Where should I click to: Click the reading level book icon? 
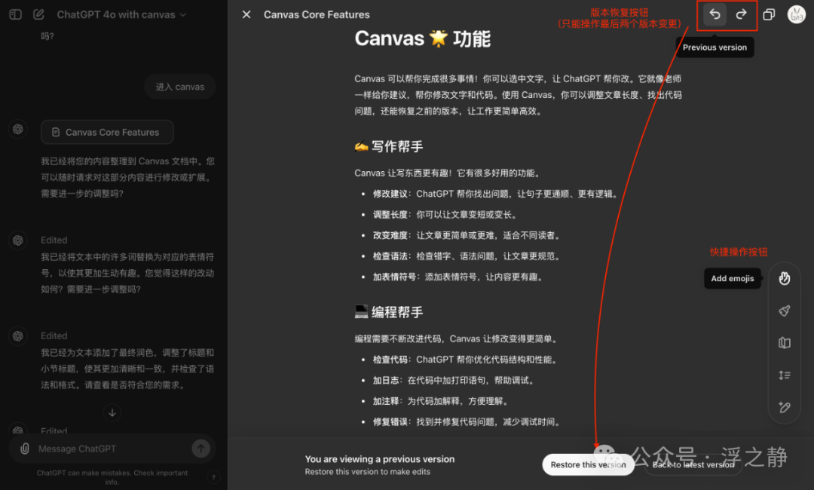pyautogui.click(x=785, y=343)
